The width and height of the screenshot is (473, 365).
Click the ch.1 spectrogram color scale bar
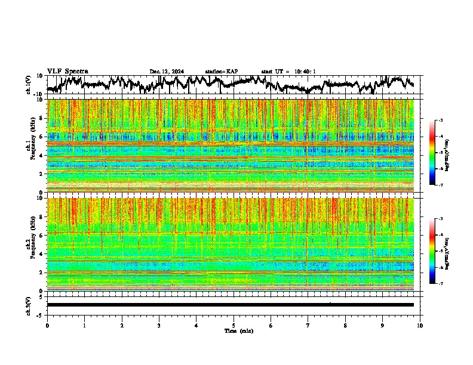pos(432,152)
